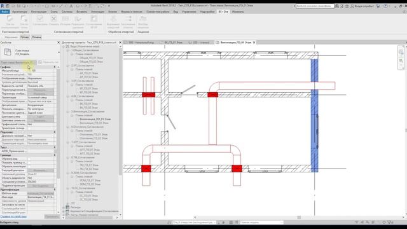The width and height of the screenshot is (407, 229).
Task: Select 'Отопление_ПЭ_01 Этаж' in project browser
Action: (93, 134)
